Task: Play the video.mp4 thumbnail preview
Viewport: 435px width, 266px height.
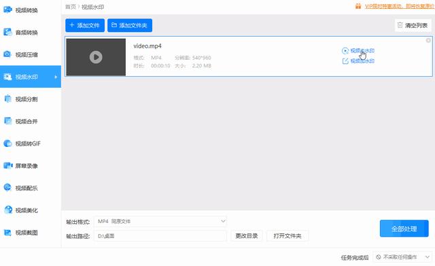Action: [96, 57]
